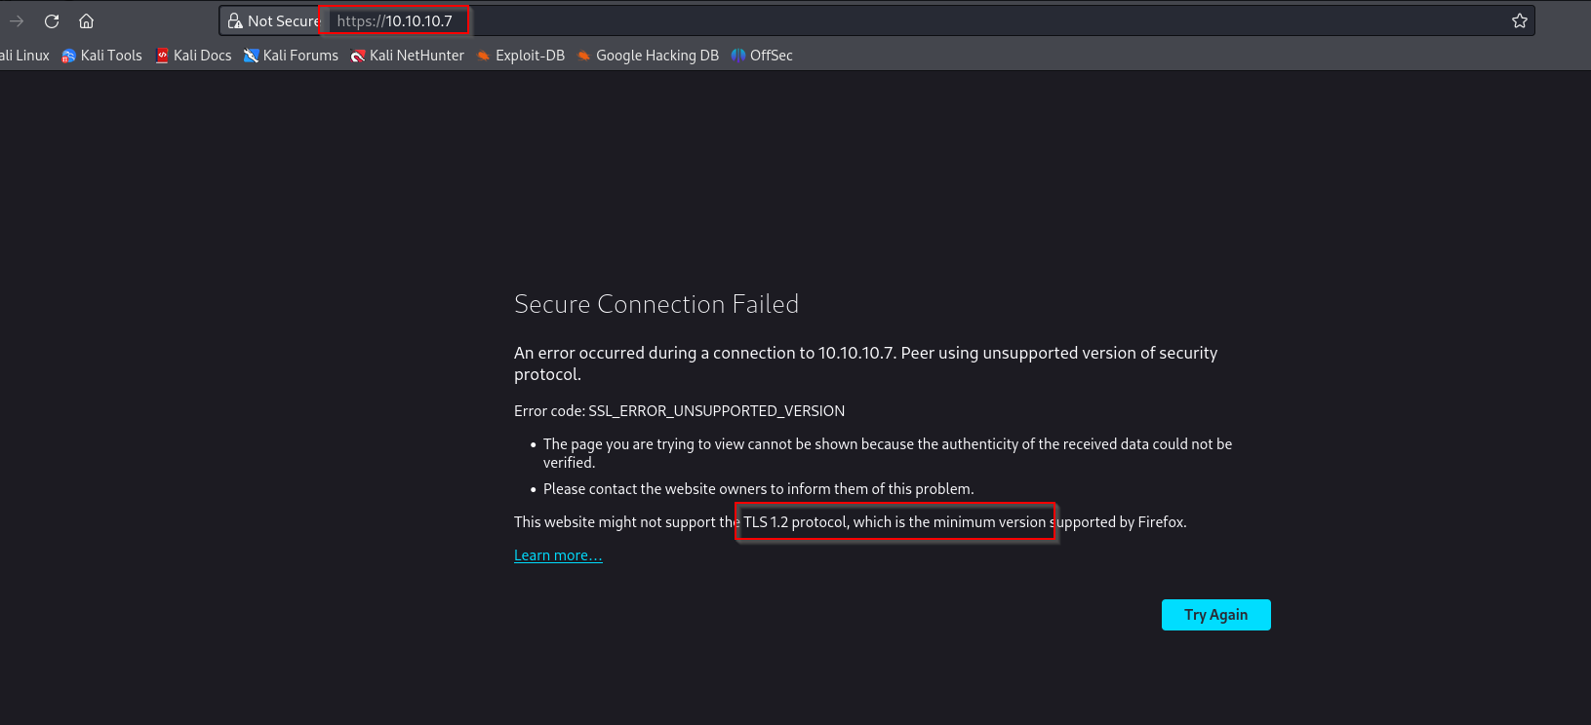This screenshot has height=725, width=1591.
Task: Go to the browser home page
Action: 87,20
